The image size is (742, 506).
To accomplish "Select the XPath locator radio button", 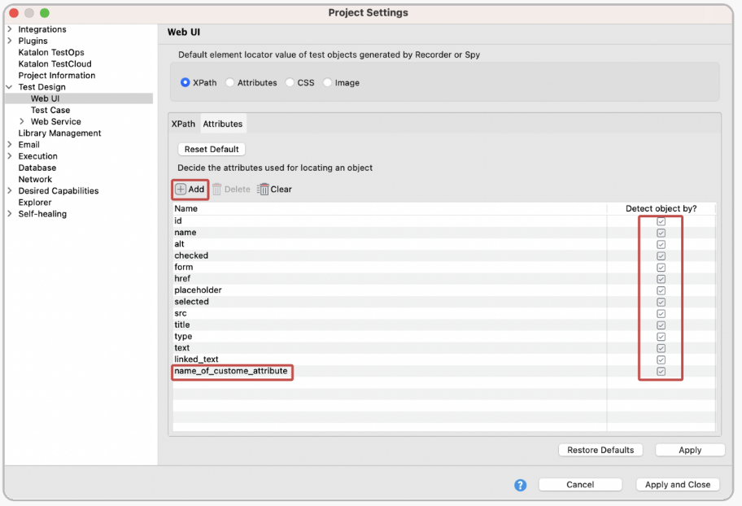I will pos(186,82).
